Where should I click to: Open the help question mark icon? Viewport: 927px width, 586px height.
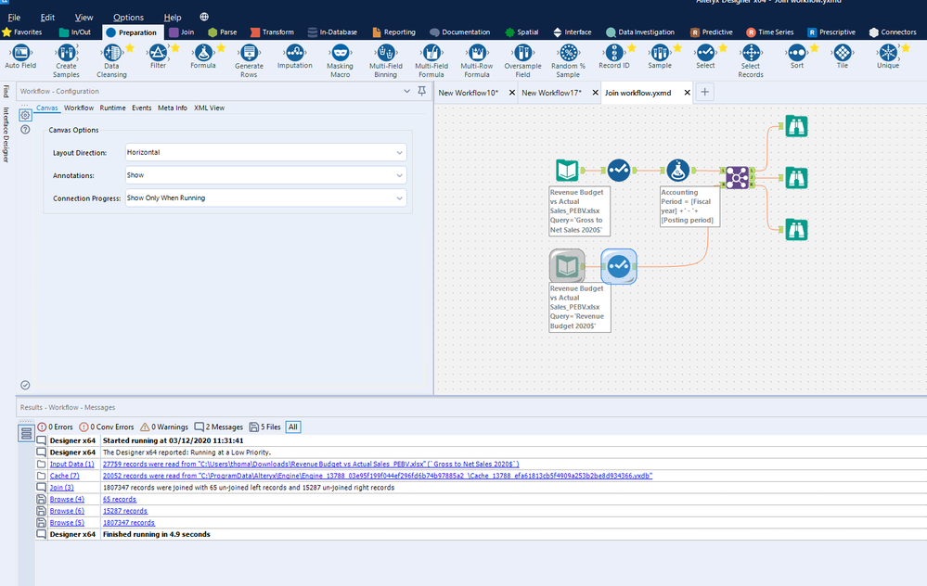(x=25, y=130)
